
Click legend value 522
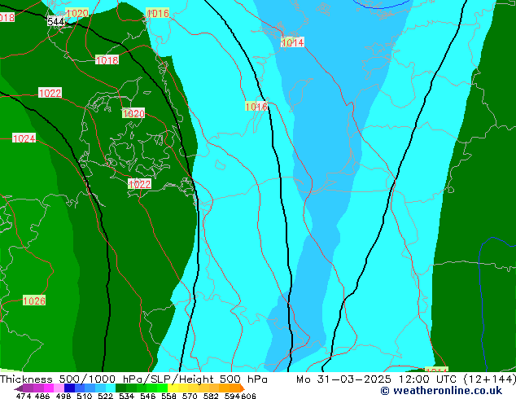(105, 396)
